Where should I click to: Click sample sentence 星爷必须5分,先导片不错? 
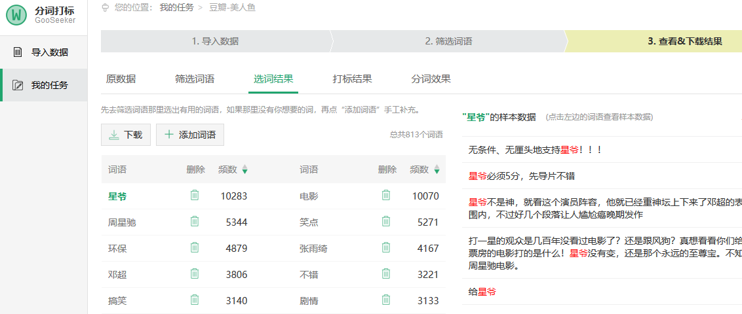(x=522, y=176)
